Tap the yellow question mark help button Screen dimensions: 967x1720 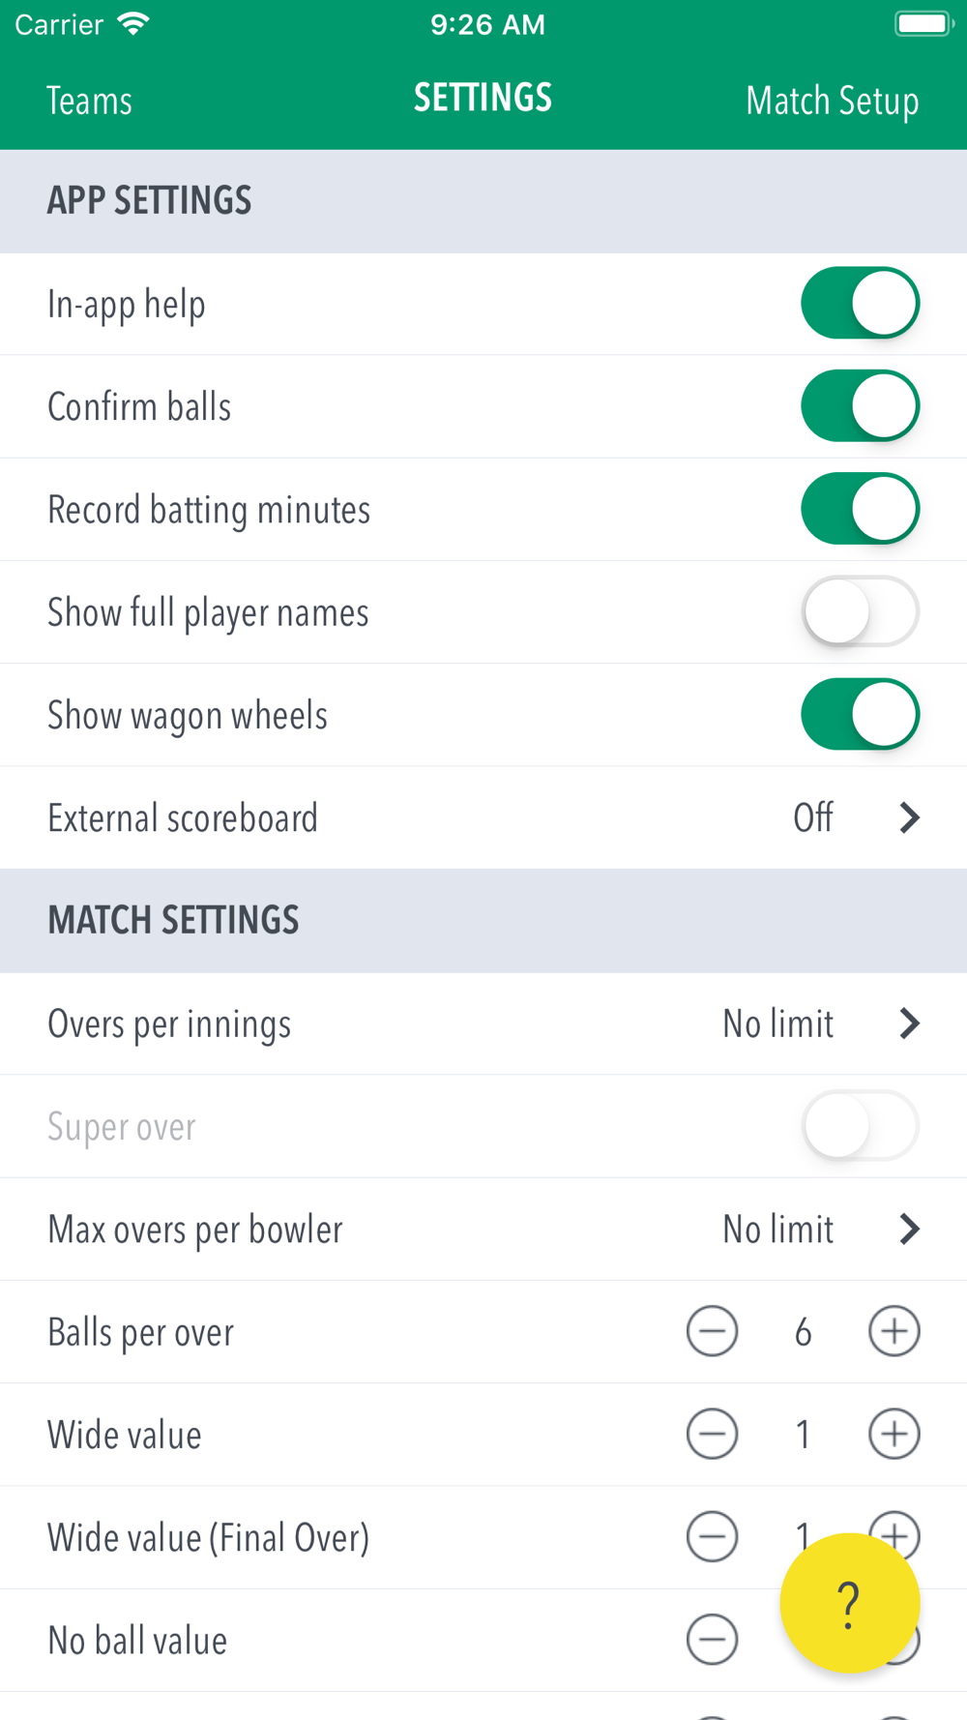pos(849,1603)
